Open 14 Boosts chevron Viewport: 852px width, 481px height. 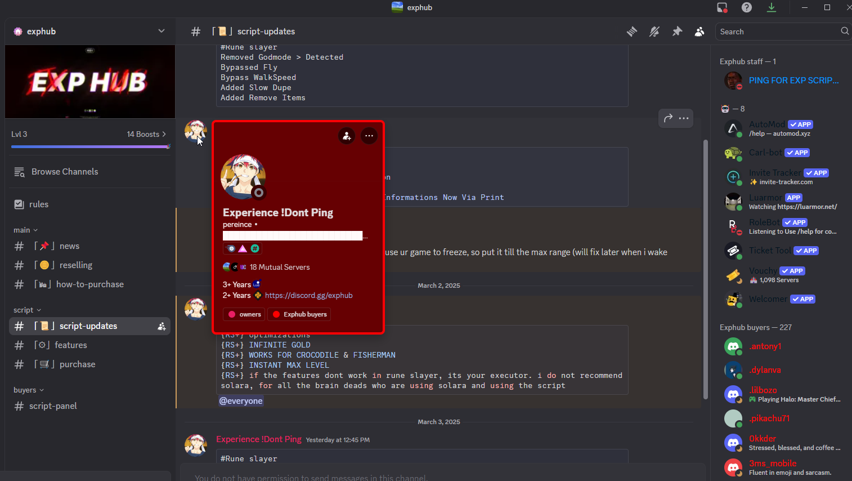pos(164,134)
